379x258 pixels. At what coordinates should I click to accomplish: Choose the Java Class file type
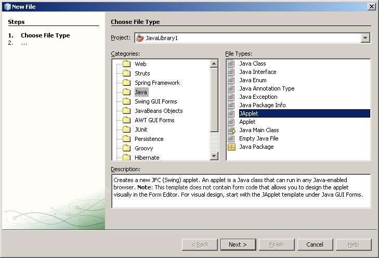pos(253,63)
